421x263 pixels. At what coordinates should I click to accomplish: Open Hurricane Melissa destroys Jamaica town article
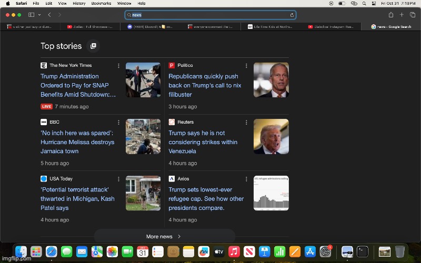[x=77, y=142]
